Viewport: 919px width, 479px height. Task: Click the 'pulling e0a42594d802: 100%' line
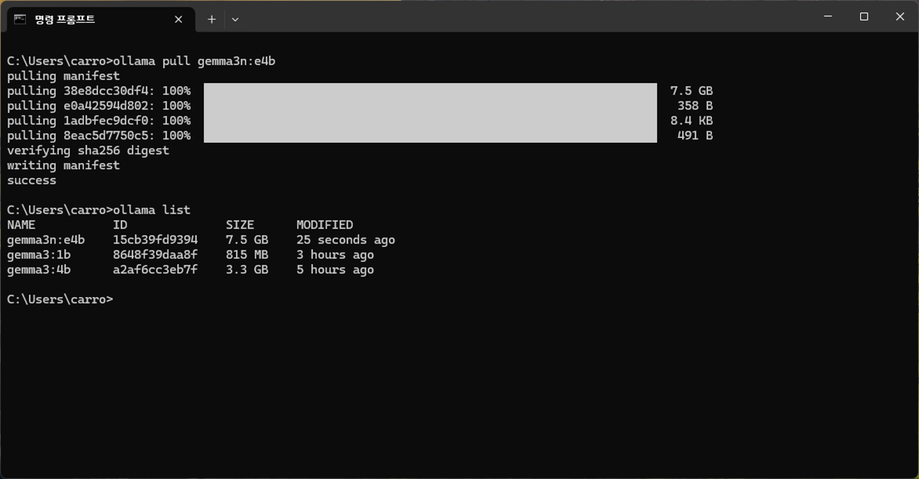(99, 106)
